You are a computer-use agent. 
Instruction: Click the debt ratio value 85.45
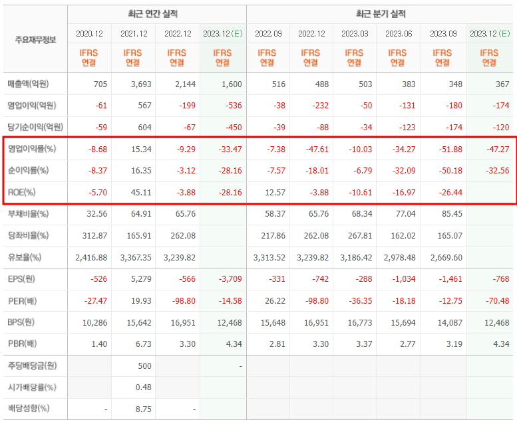click(x=452, y=214)
